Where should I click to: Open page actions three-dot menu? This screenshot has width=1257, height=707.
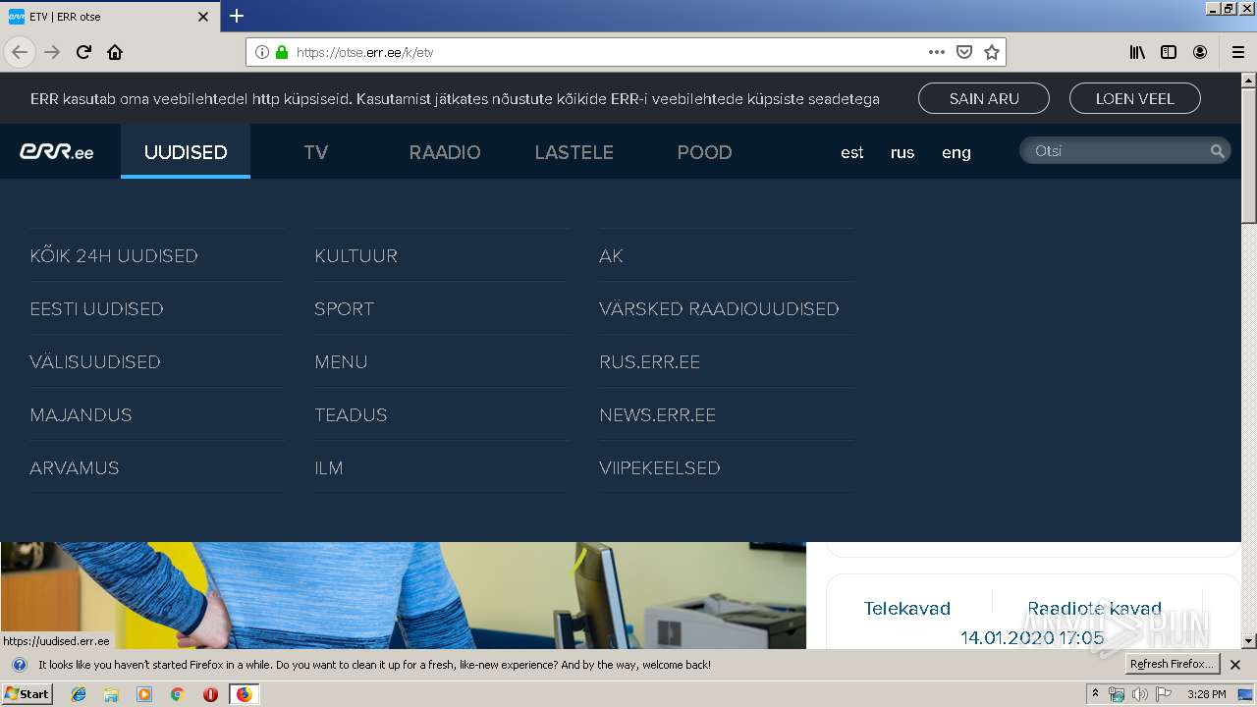936,52
